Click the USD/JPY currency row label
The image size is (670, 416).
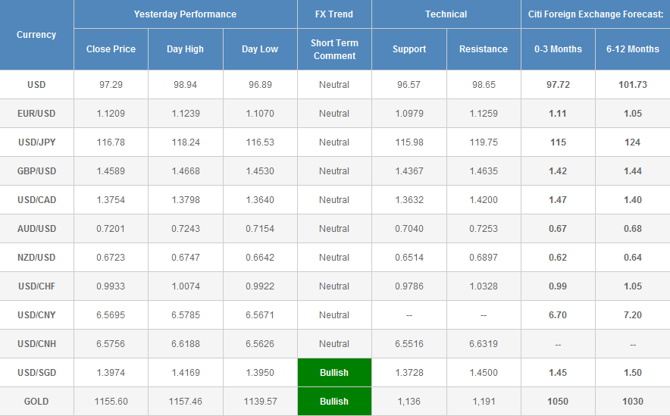click(x=36, y=142)
